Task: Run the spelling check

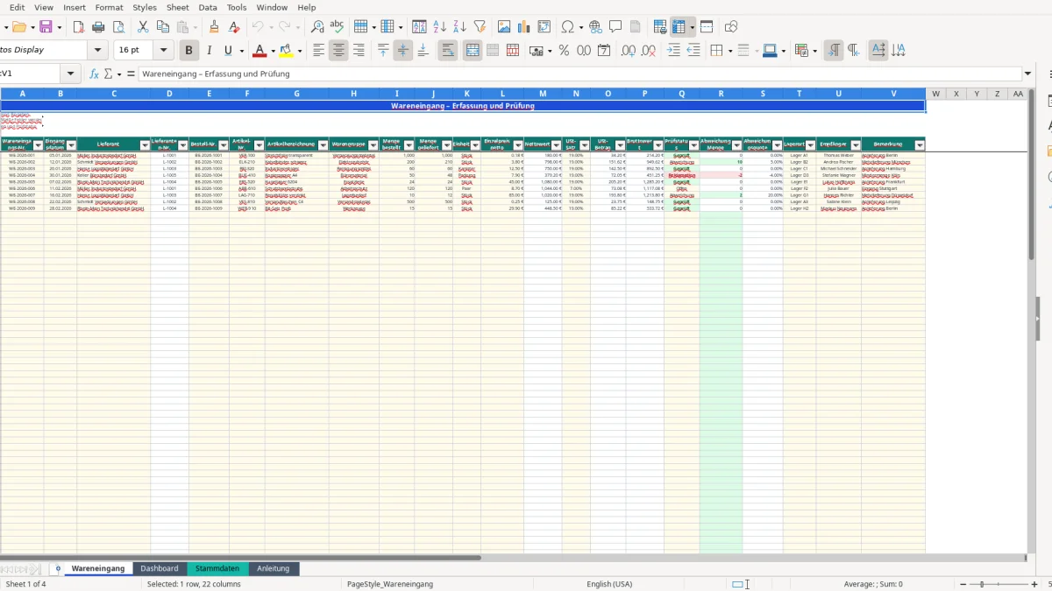Action: pos(337,27)
